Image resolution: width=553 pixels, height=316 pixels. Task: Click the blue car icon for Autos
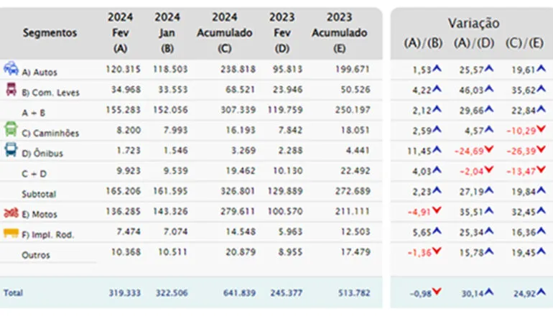click(x=11, y=69)
